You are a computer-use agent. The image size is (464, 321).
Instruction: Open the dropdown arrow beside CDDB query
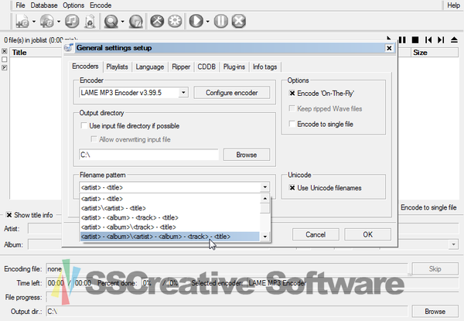(x=122, y=22)
